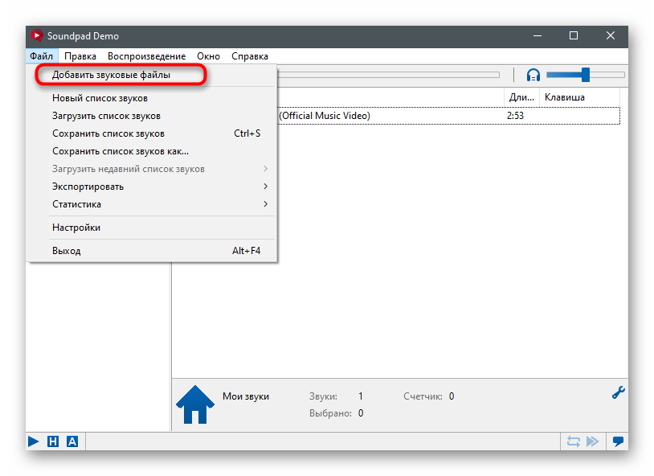654x476 pixels.
Task: Click the H icon in the bottom bar
Action: [53, 441]
